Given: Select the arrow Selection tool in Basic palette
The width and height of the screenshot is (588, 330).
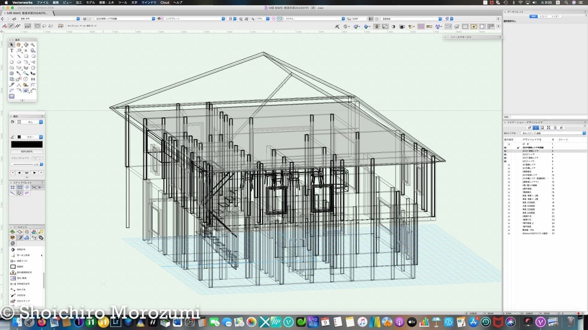Looking at the screenshot, I should [x=12, y=45].
